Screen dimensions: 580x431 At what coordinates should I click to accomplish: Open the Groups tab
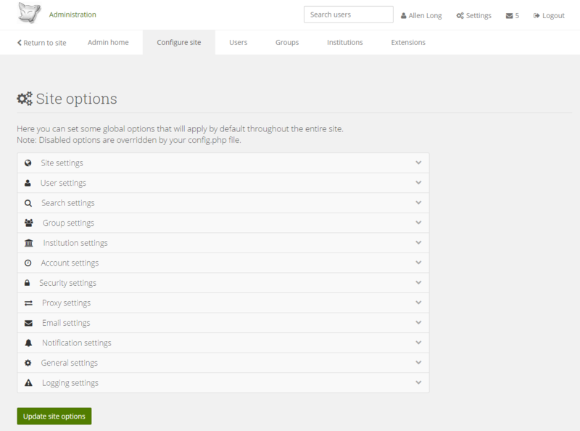pyautogui.click(x=287, y=43)
